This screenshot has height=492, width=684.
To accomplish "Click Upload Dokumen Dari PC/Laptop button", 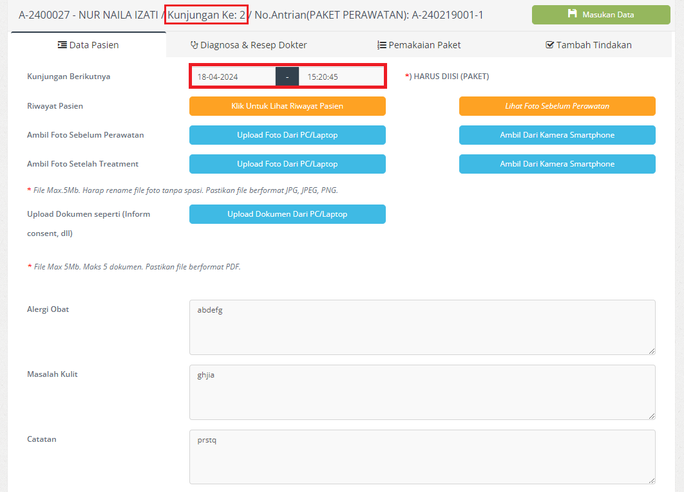I will (x=287, y=214).
